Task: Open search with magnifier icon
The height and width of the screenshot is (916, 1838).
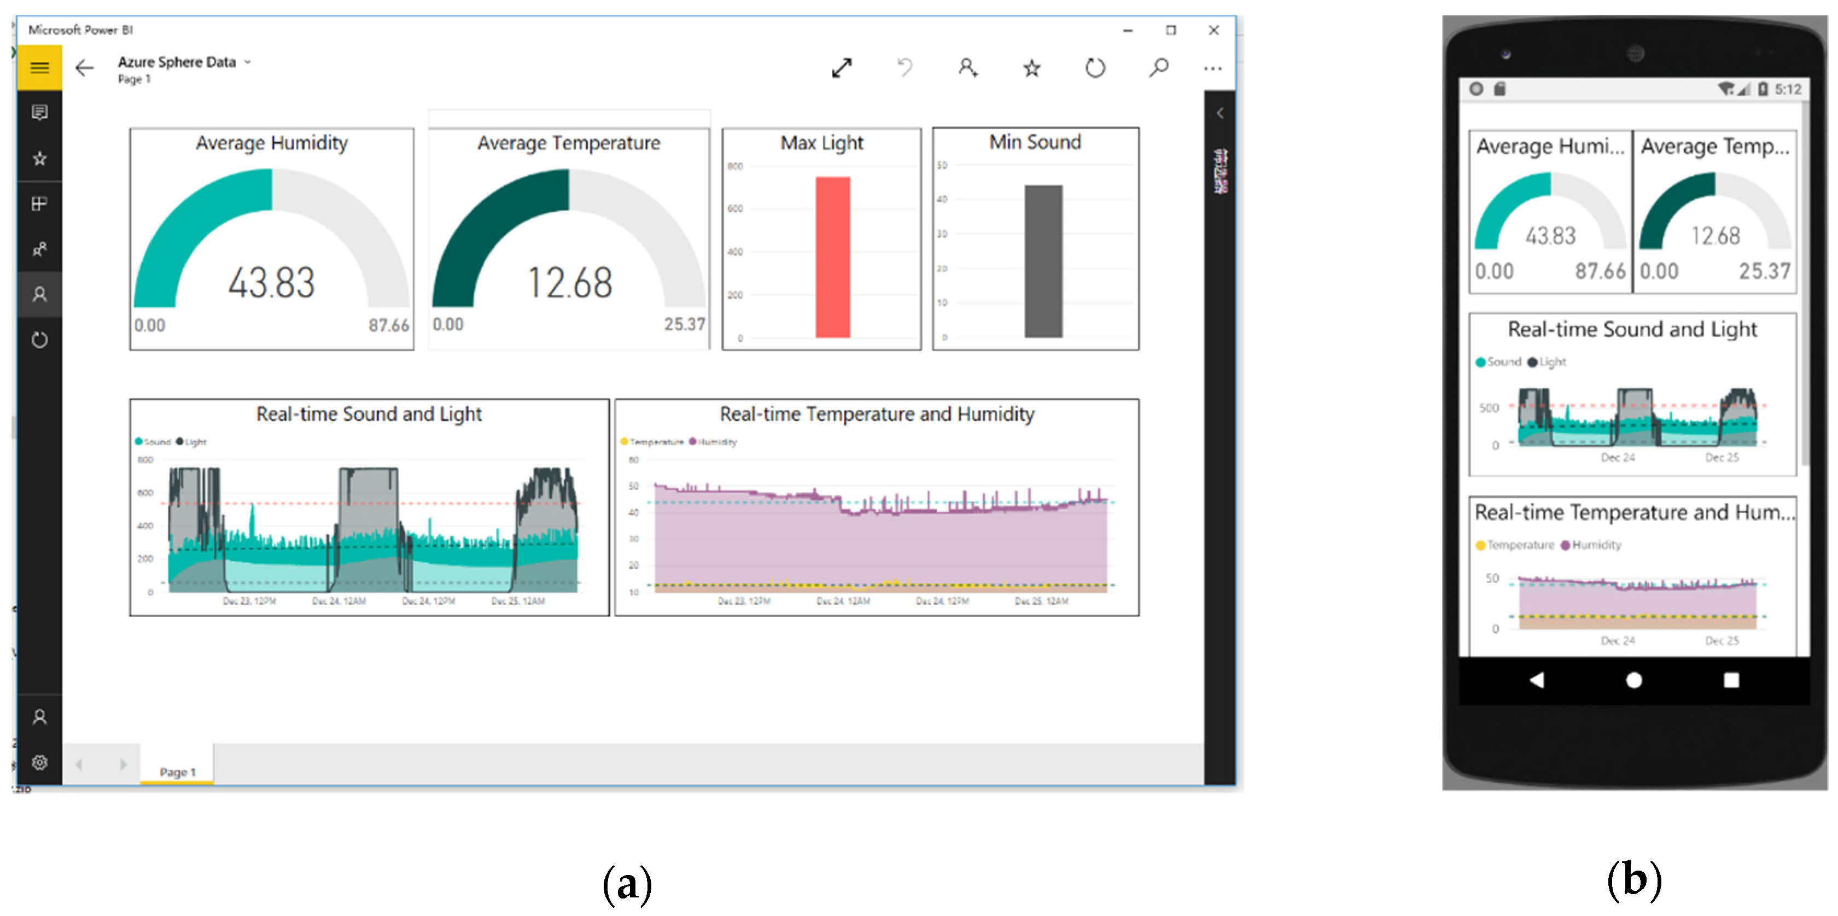Action: 1159,68
